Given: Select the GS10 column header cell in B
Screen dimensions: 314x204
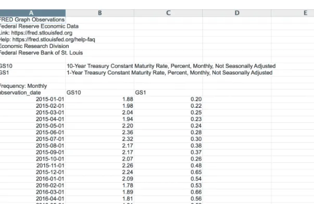Looking at the screenshot, I should [100, 93].
